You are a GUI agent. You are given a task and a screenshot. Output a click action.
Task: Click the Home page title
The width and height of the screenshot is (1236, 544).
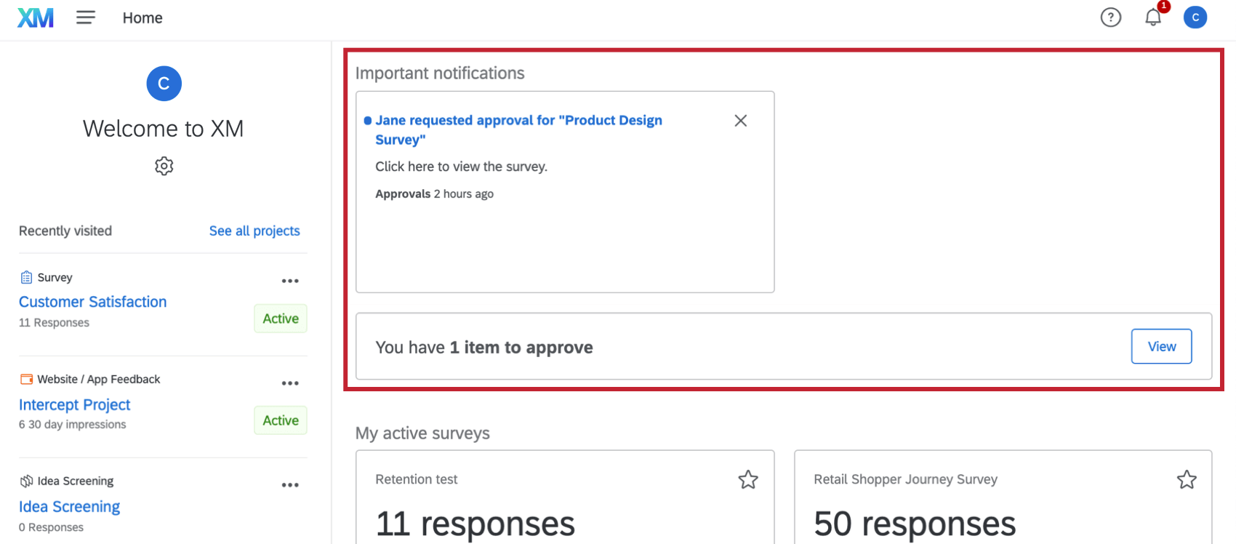pos(143,17)
